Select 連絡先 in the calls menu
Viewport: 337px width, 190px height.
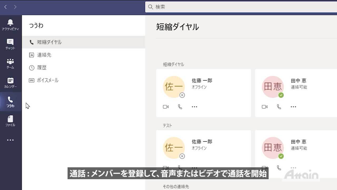[44, 55]
